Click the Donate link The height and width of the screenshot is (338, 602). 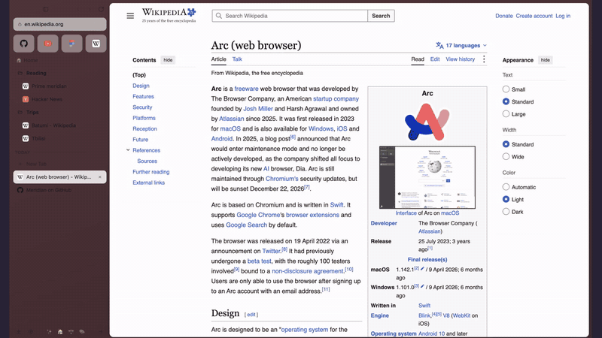[x=503, y=16]
